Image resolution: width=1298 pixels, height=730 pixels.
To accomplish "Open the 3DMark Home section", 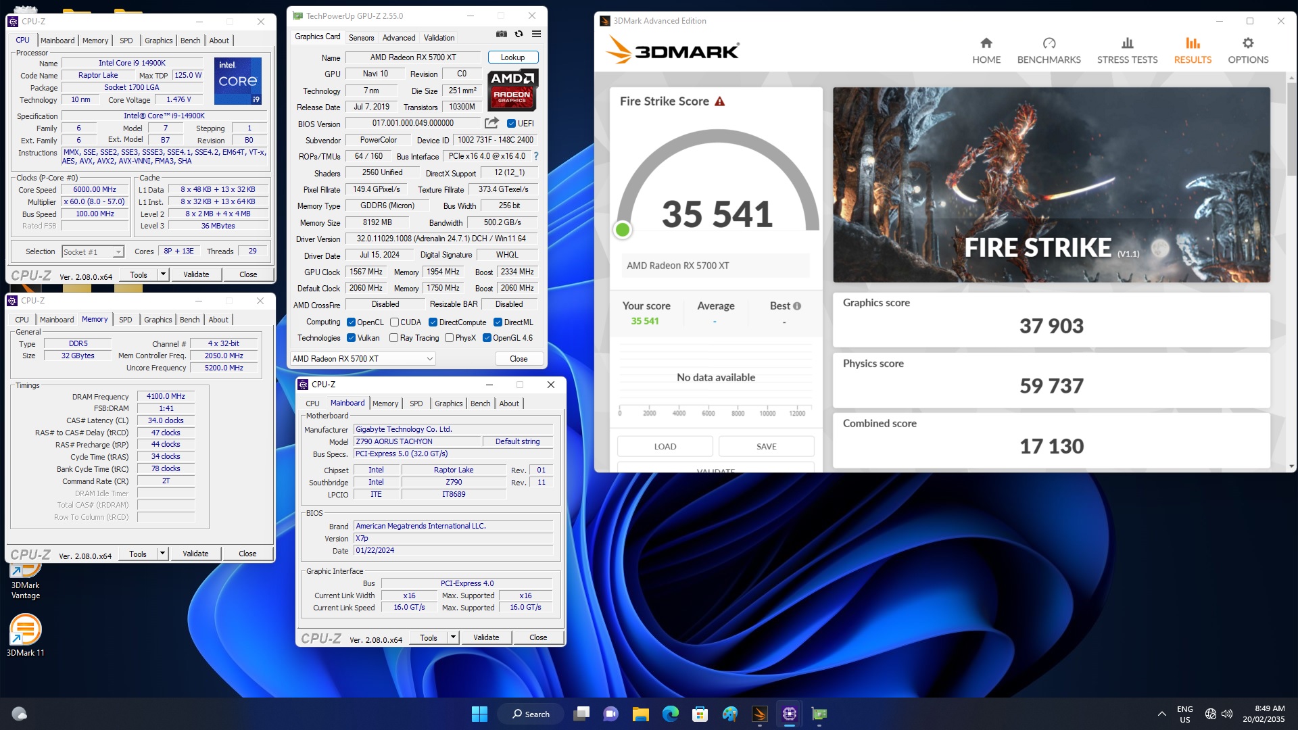I will (x=986, y=51).
